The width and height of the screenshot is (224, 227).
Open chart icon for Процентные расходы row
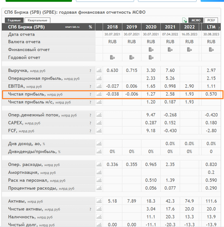[x=99, y=188]
